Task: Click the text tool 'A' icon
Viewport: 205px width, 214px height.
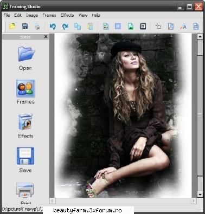Action: [x=183, y=27]
